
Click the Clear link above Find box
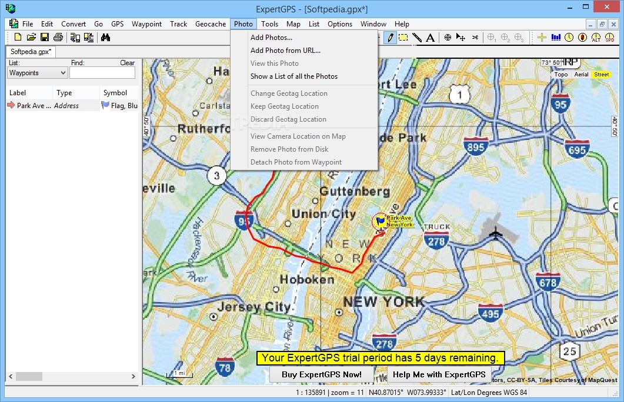click(128, 63)
